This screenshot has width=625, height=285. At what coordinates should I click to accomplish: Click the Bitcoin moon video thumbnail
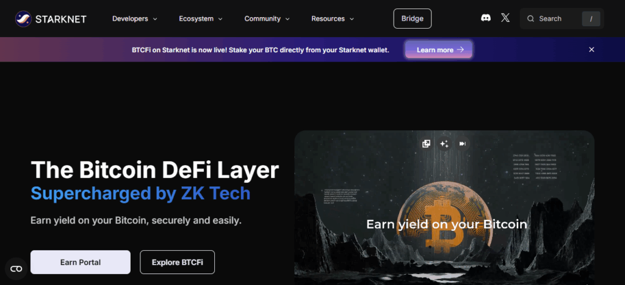444,208
